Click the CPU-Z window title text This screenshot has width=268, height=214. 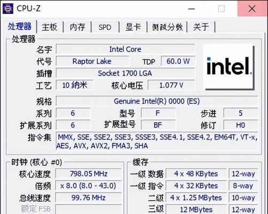click(28, 9)
